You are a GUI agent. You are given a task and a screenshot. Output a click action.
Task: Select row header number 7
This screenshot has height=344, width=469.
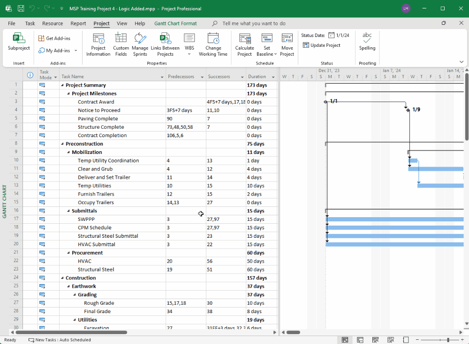[x=16, y=135]
